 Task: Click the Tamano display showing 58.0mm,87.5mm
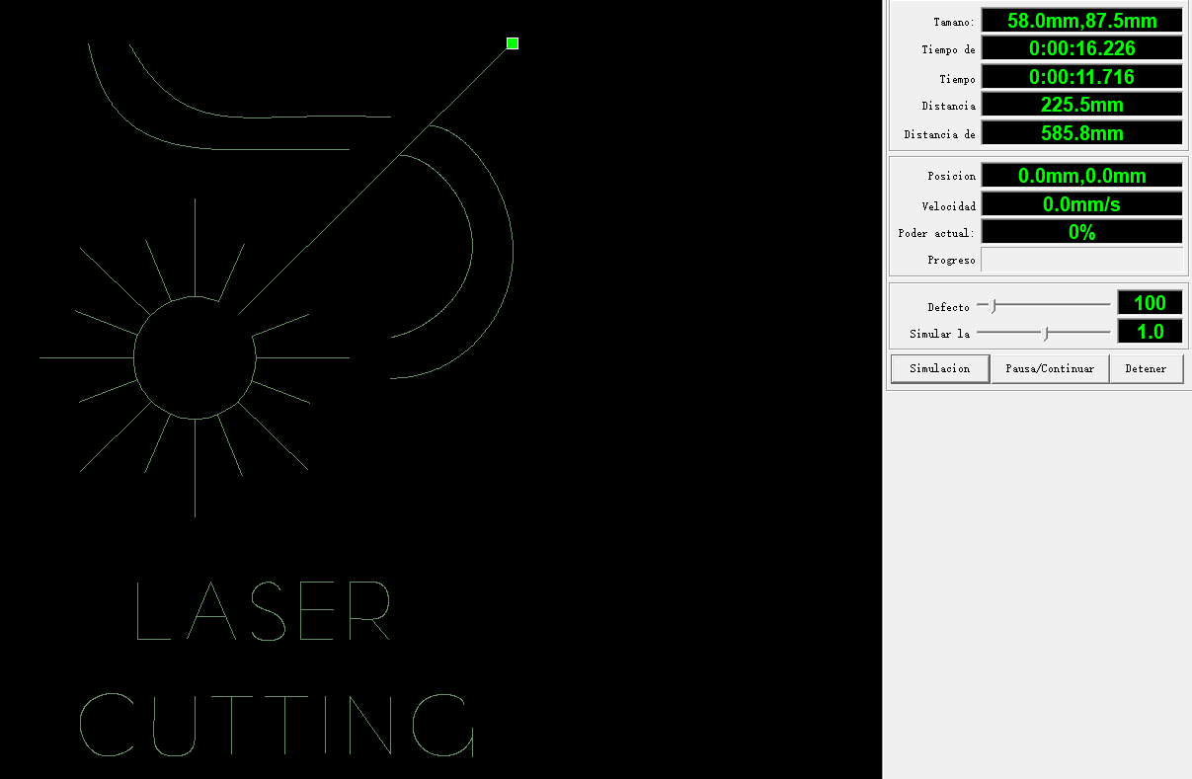click(x=1080, y=19)
